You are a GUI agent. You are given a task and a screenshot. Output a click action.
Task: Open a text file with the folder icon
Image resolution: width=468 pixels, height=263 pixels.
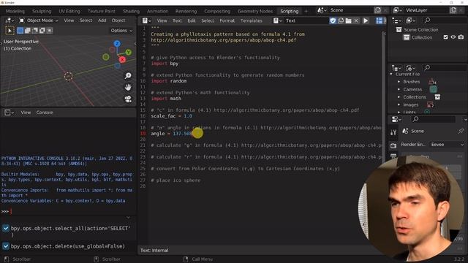point(348,20)
